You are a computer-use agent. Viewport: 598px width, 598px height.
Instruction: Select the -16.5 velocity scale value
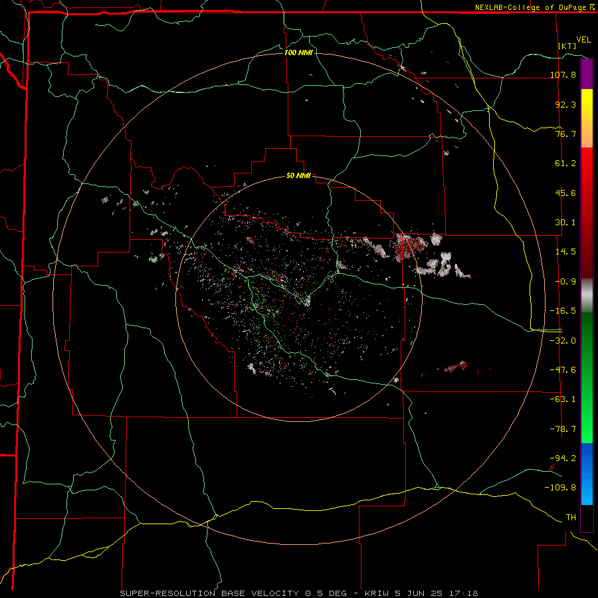coord(563,311)
